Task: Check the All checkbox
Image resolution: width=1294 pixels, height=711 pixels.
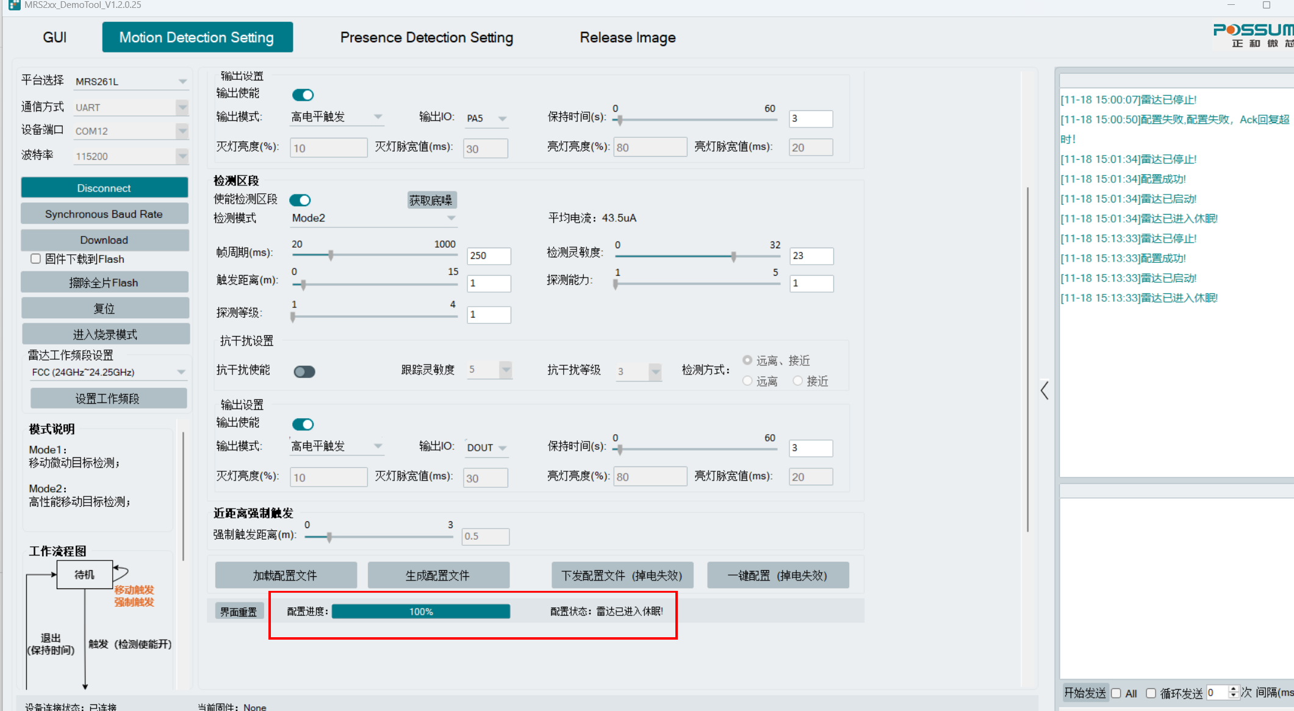Action: (1116, 693)
